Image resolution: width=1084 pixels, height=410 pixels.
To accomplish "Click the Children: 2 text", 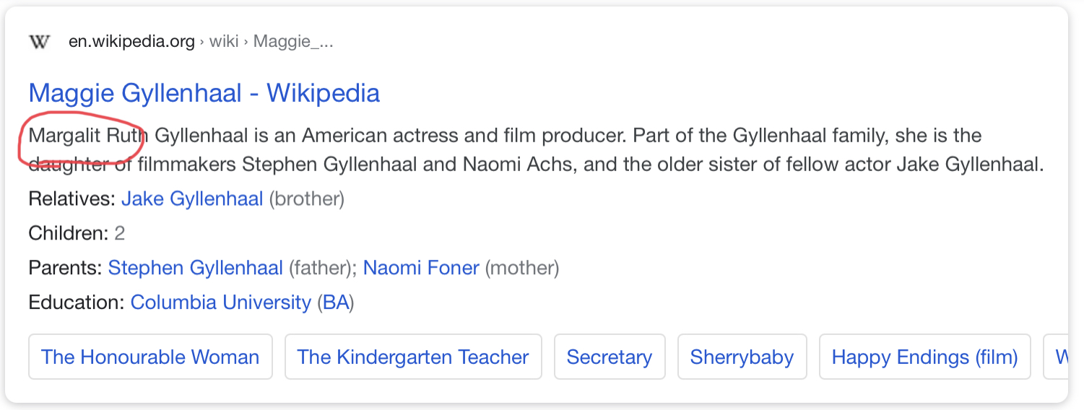I will (77, 234).
